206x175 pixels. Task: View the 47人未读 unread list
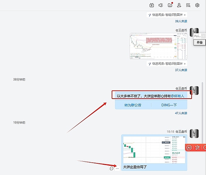(181, 113)
